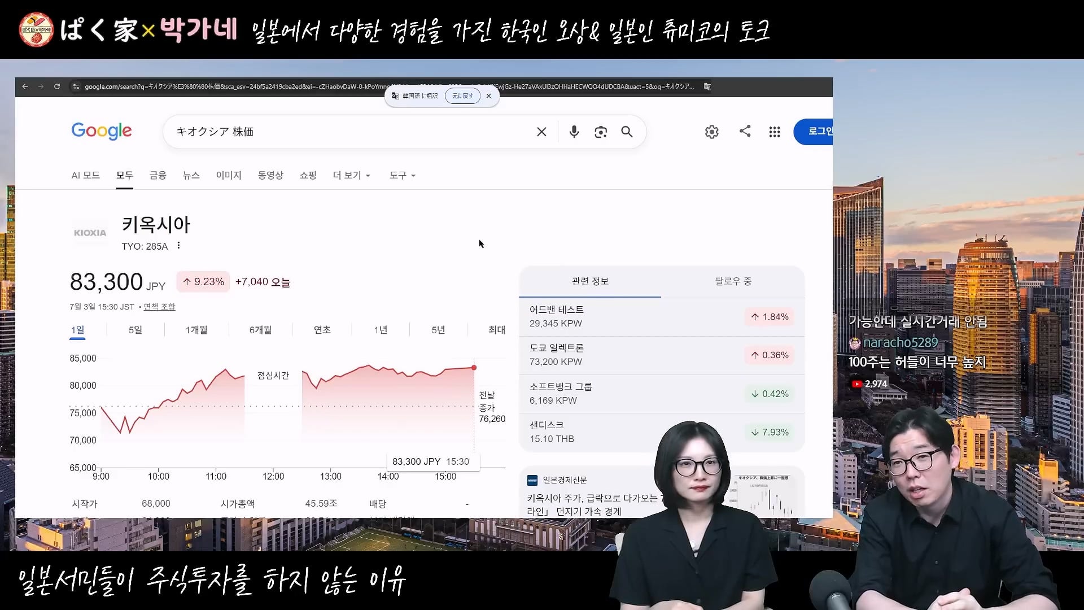Click the share icon
Viewport: 1084px width, 610px height.
coord(745,131)
